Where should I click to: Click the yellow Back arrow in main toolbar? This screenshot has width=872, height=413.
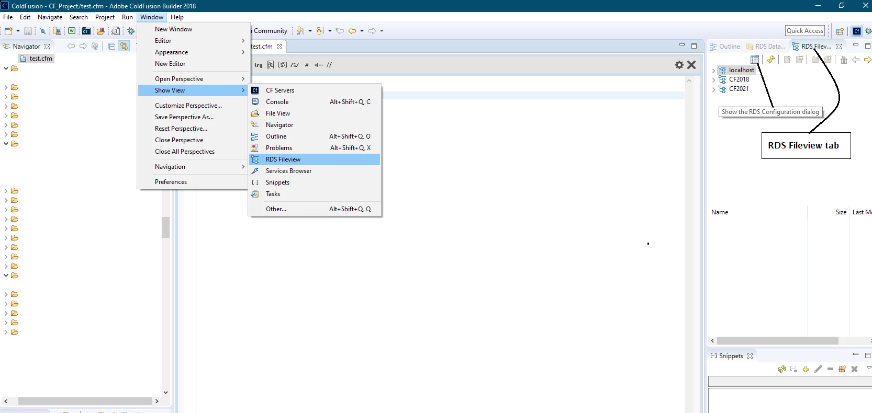pos(352,31)
